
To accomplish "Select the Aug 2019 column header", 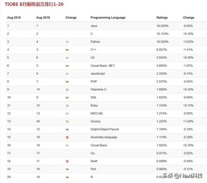I will coord(14,17).
